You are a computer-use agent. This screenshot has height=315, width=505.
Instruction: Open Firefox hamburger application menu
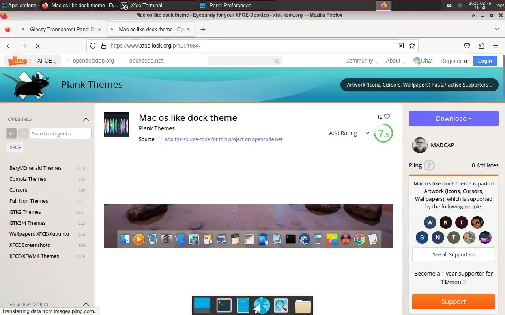pos(496,46)
